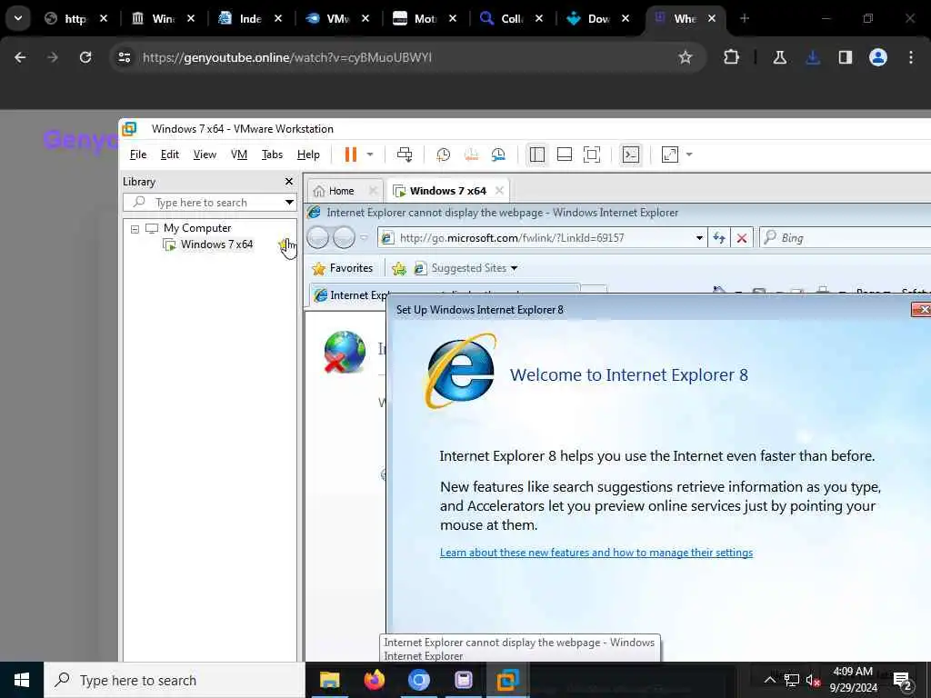
Task: Open File Explorer from the taskbar
Action: [329, 680]
